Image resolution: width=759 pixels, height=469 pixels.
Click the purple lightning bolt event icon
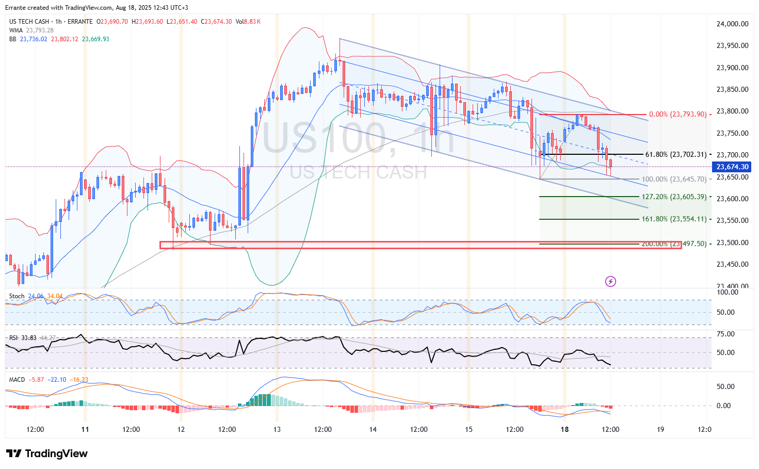click(x=610, y=281)
